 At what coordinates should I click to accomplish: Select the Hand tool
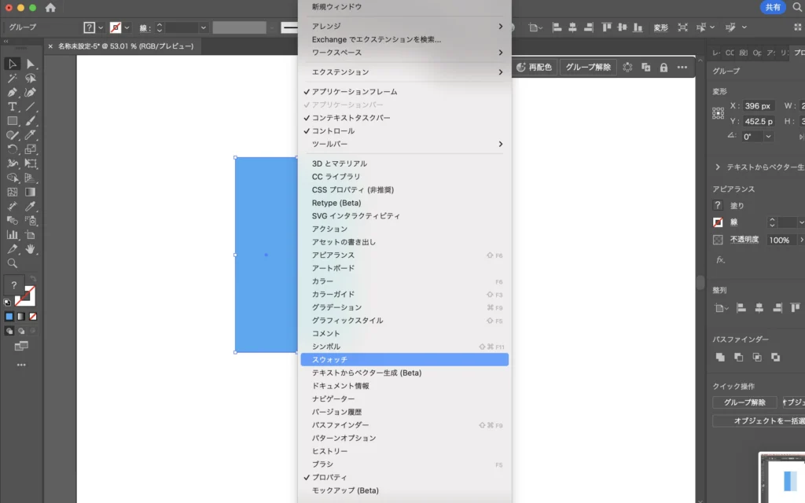[x=31, y=249]
